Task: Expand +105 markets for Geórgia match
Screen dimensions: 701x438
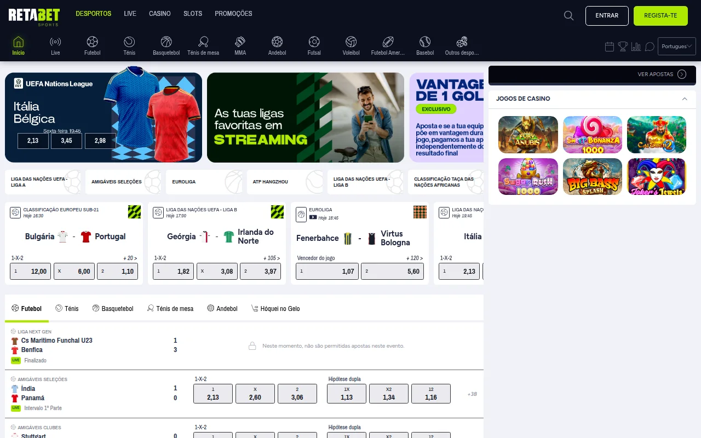Action: 272,258
